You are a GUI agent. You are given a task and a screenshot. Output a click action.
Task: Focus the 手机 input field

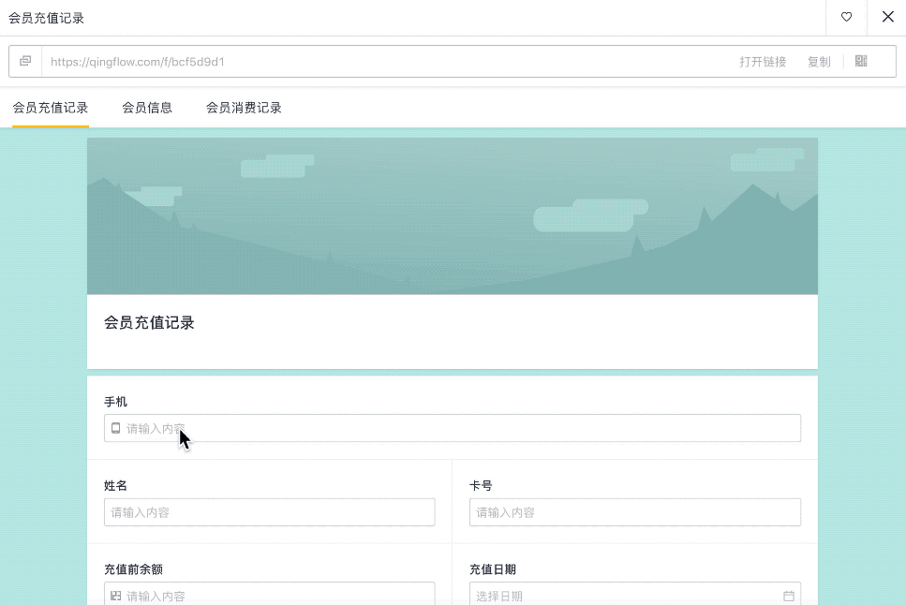(x=453, y=428)
